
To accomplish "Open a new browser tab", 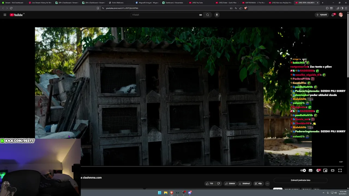I will [323, 3].
